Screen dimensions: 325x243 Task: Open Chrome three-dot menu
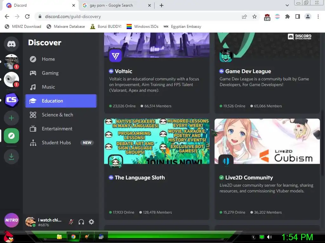[318, 16]
